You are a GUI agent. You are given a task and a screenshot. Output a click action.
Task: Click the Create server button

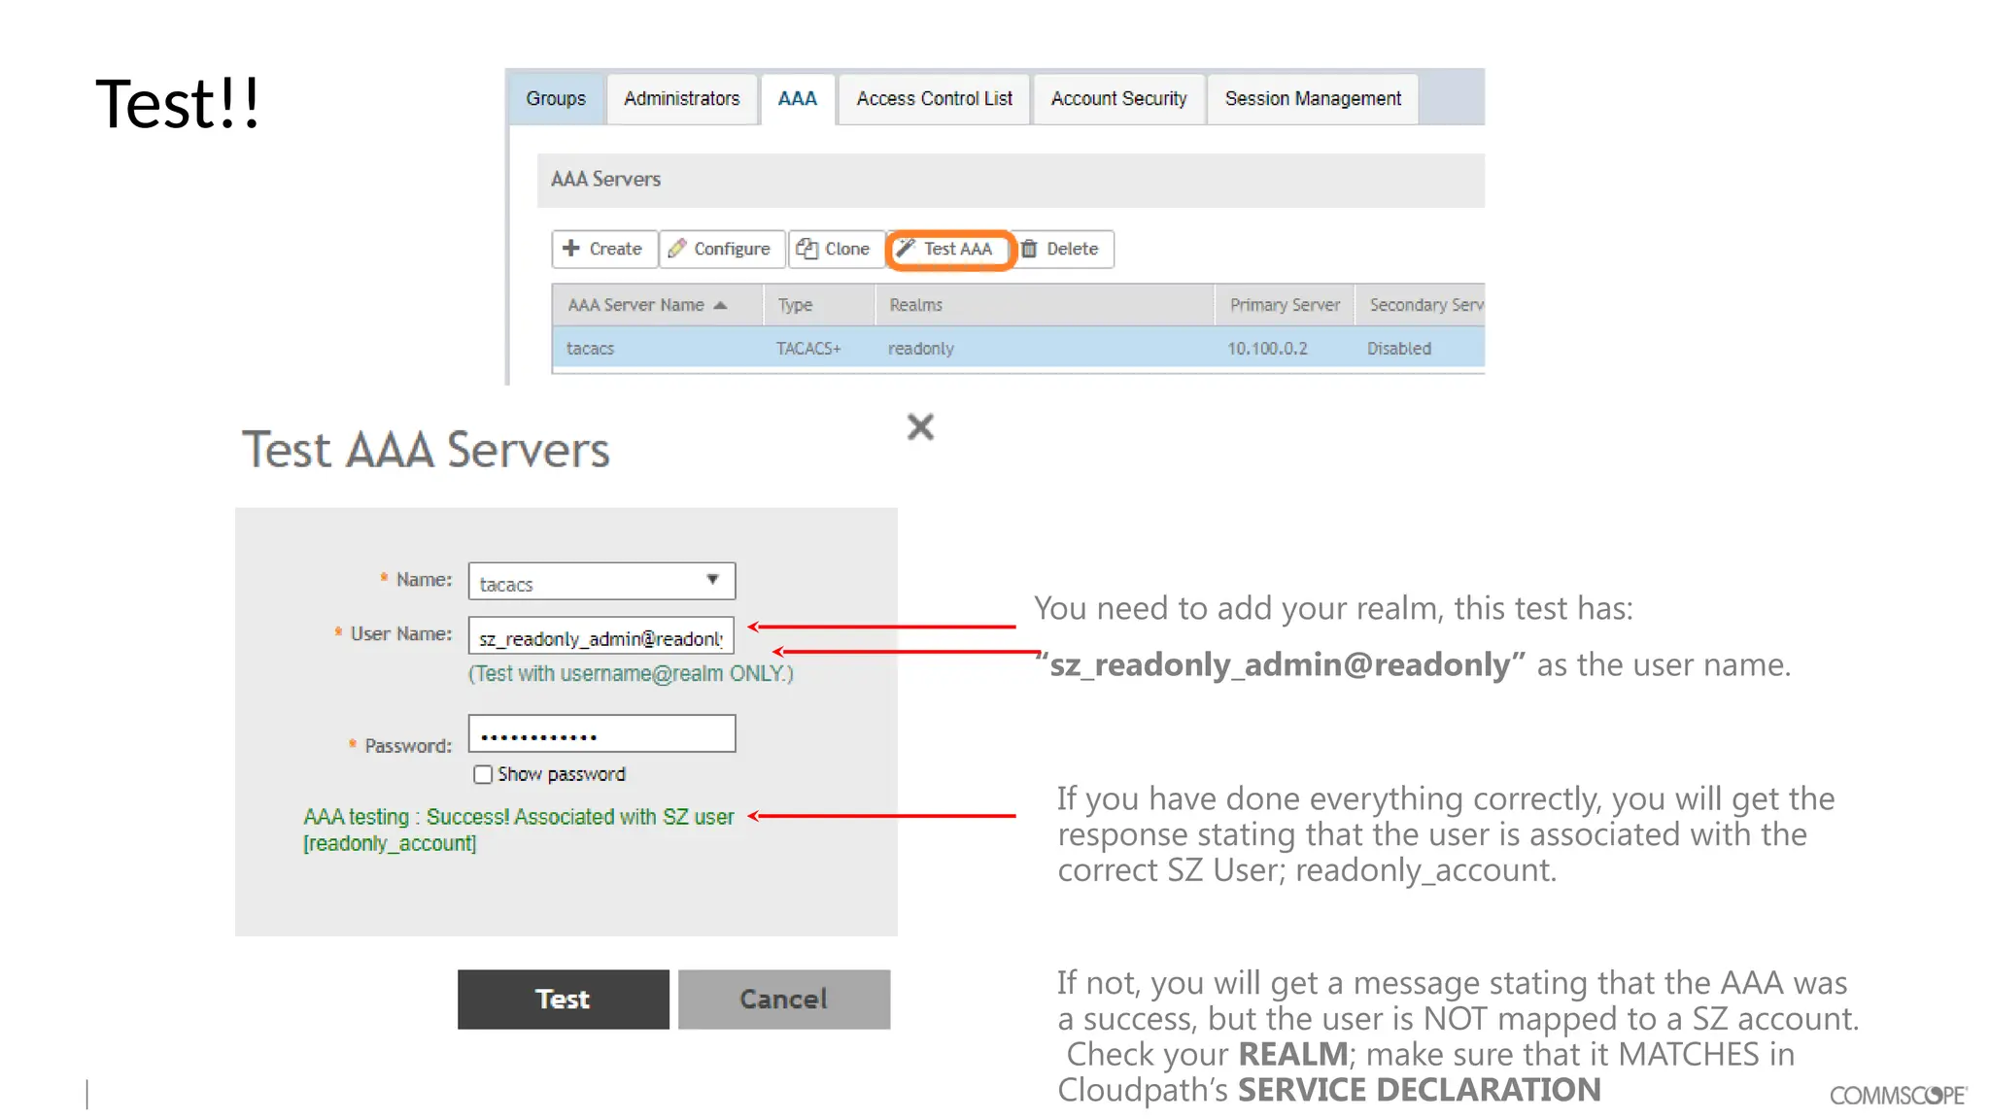pyautogui.click(x=604, y=249)
